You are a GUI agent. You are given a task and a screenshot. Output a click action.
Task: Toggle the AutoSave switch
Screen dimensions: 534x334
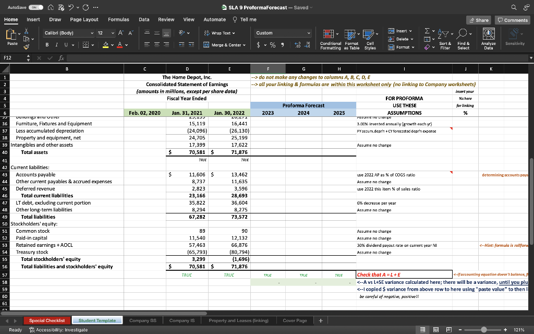36,7
